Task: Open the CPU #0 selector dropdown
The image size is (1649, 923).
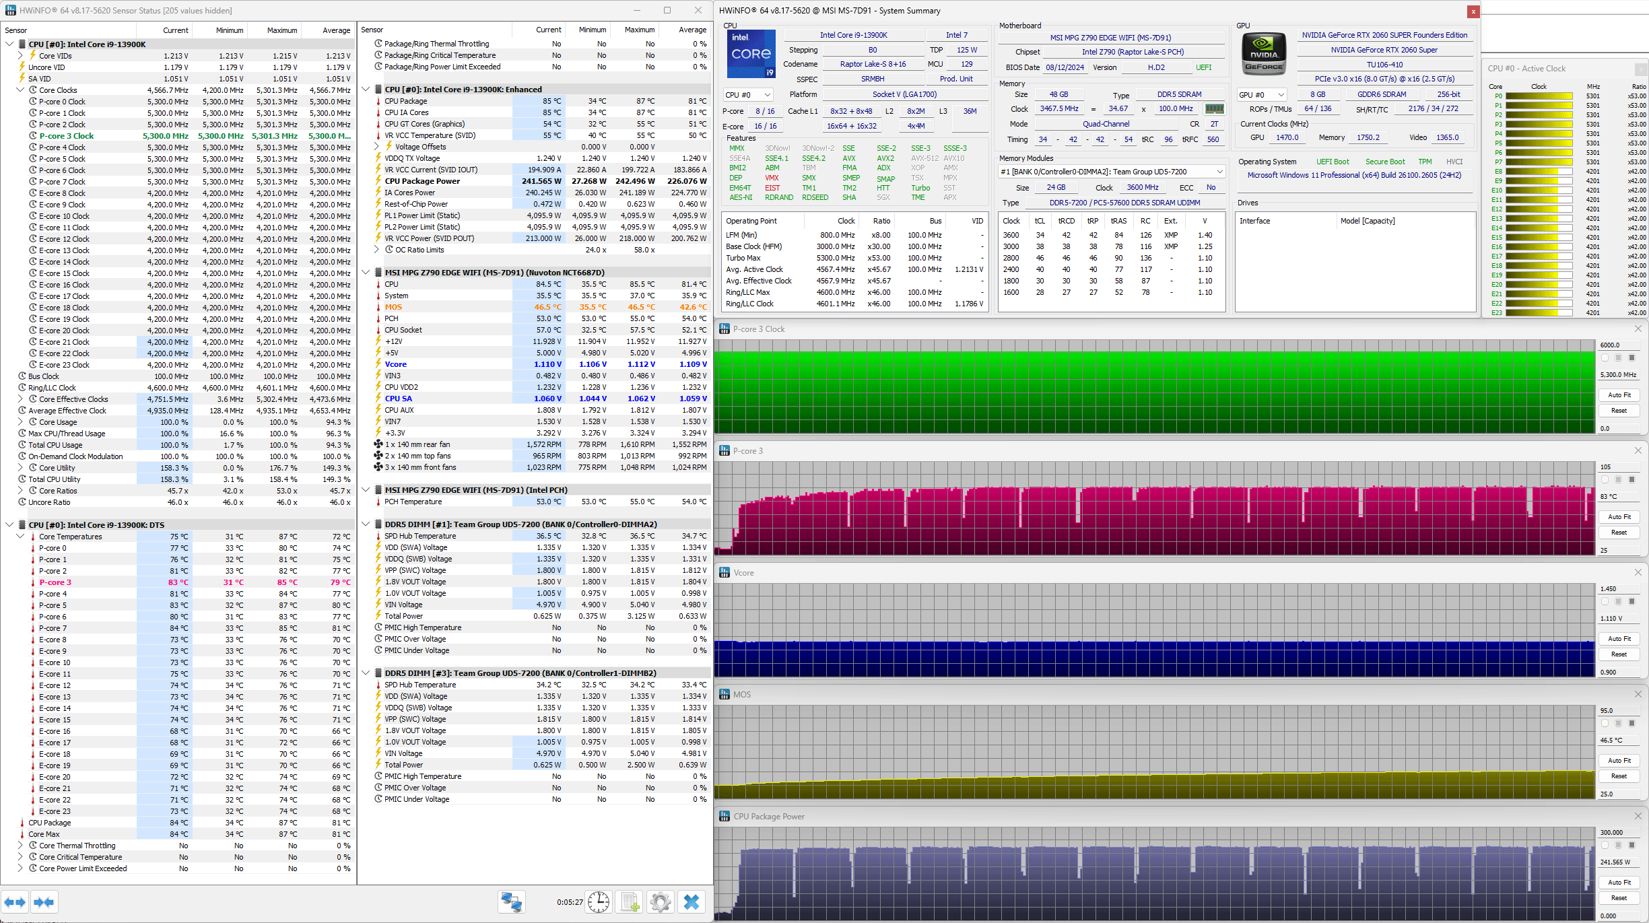Action: click(x=747, y=95)
